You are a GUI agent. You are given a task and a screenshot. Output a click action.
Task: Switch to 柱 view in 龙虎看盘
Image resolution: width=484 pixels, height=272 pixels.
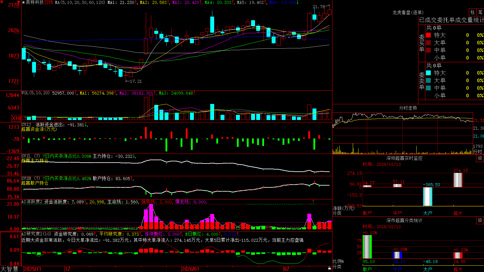click(x=473, y=12)
